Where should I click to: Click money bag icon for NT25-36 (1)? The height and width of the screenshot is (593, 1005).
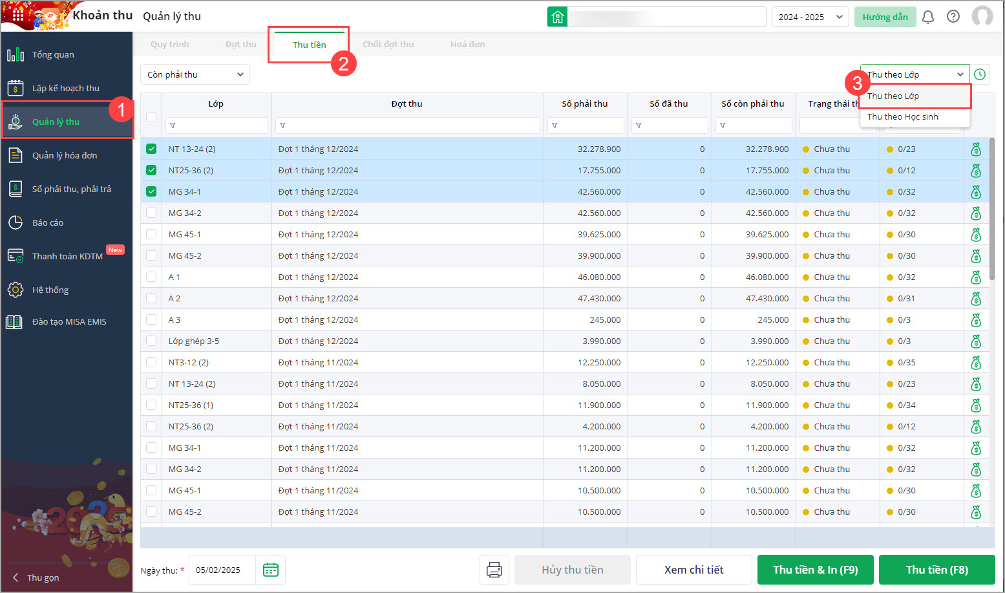976,405
